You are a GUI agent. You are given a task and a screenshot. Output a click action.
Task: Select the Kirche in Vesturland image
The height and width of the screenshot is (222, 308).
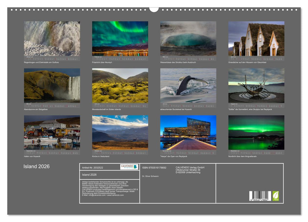120,132
